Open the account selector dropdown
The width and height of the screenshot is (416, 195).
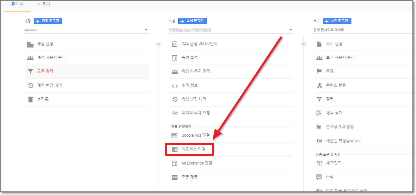pos(87,30)
